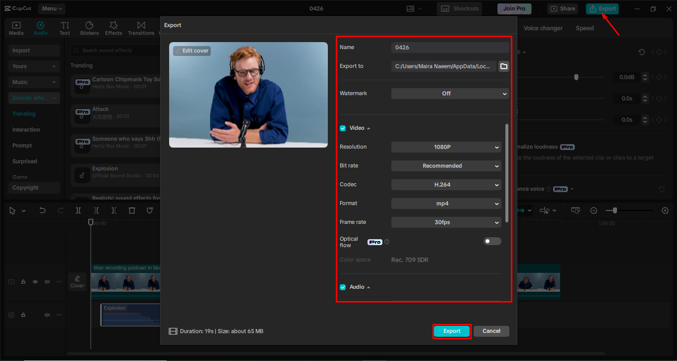Click the Delete trash icon in timeline toolbar
The height and width of the screenshot is (361, 677).
click(x=132, y=210)
